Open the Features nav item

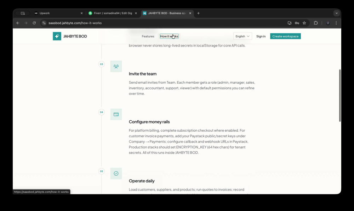pyautogui.click(x=148, y=36)
